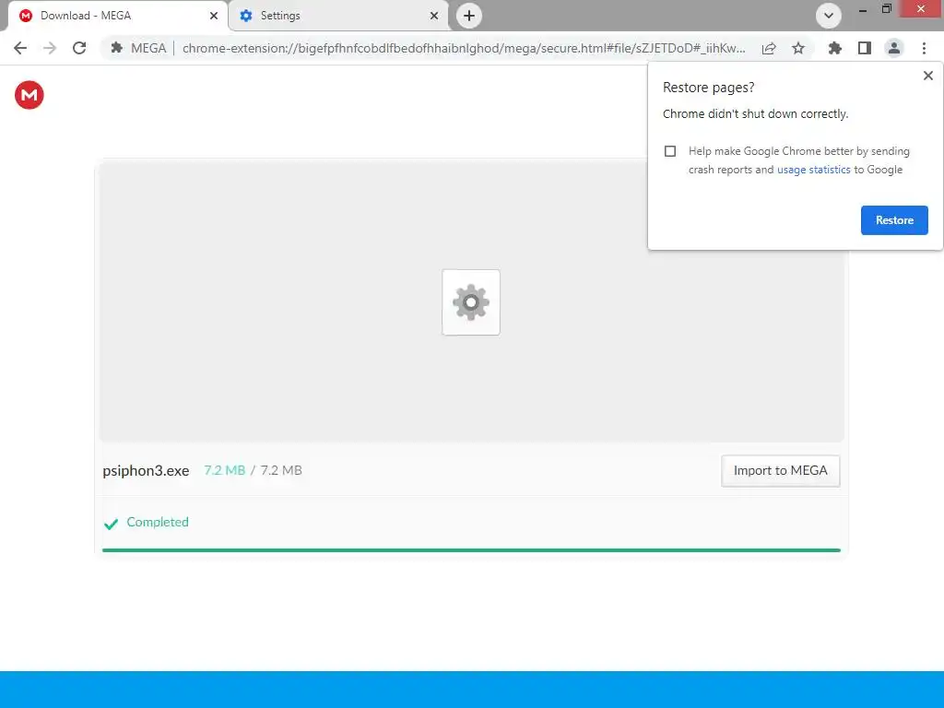This screenshot has height=708, width=944.
Task: Open the tab search dropdown arrow
Action: coord(829,16)
